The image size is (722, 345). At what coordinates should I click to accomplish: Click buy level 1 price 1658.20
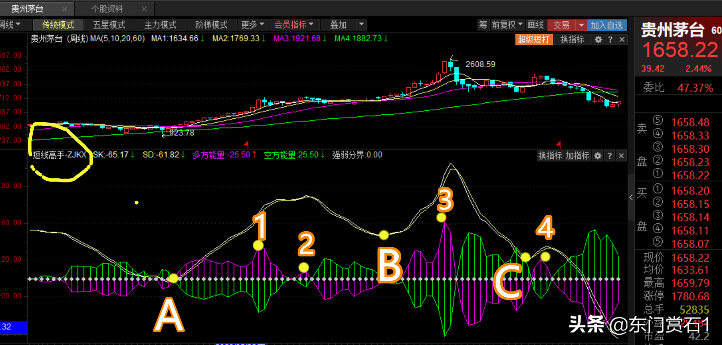point(690,191)
